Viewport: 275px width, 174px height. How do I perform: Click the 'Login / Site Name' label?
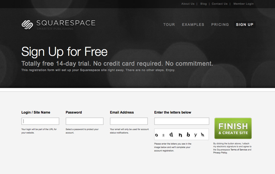(x=36, y=112)
